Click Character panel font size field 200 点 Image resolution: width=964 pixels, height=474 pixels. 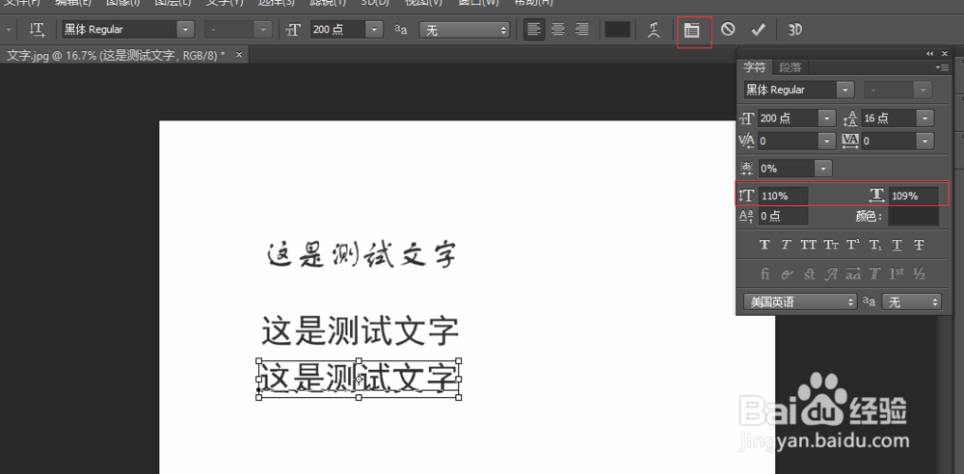click(789, 118)
